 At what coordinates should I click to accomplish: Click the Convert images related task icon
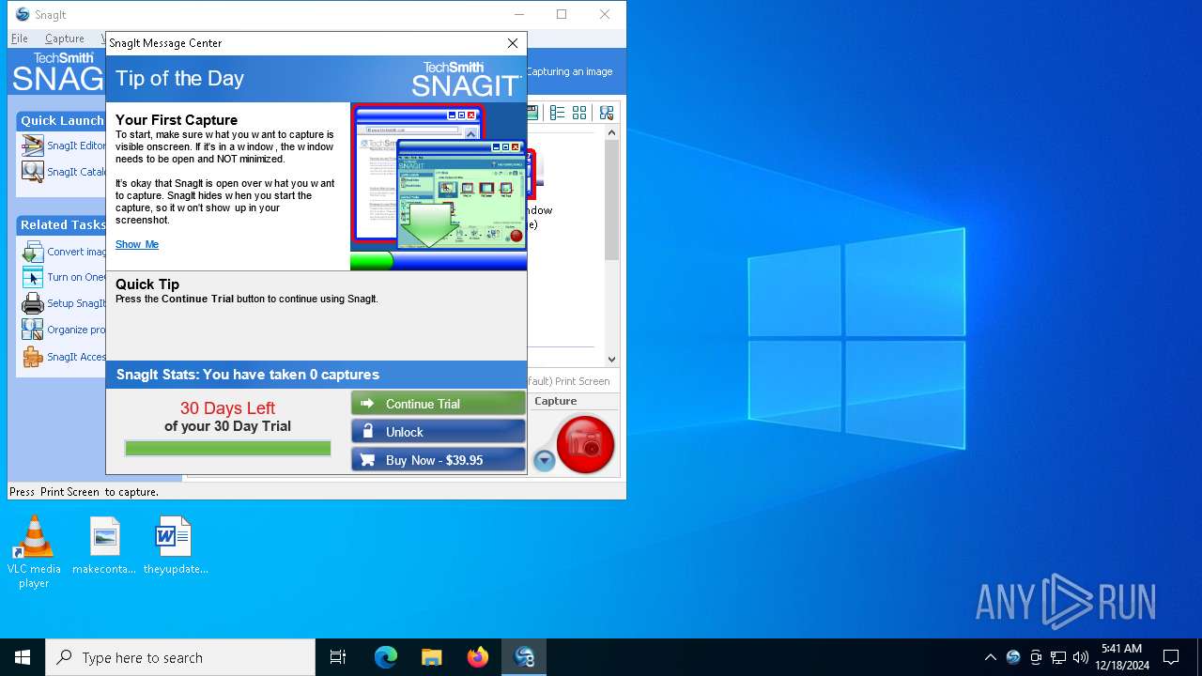pos(33,252)
